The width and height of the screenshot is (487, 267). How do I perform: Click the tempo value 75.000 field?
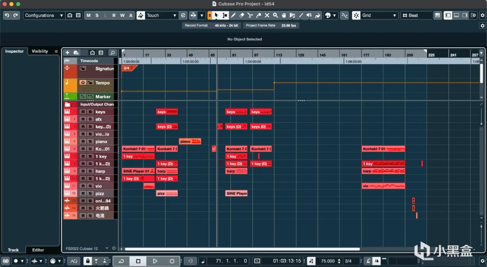click(328, 261)
